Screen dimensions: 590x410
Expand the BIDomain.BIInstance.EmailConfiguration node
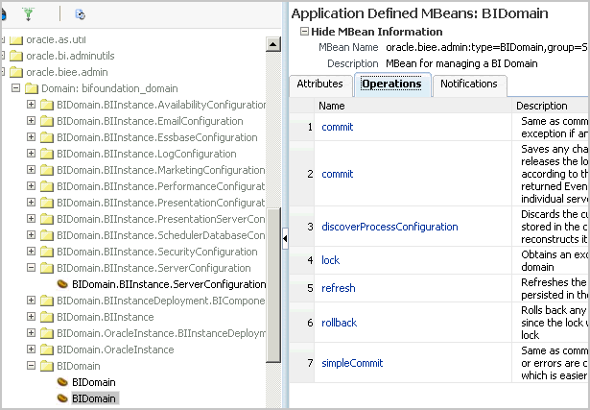[32, 121]
